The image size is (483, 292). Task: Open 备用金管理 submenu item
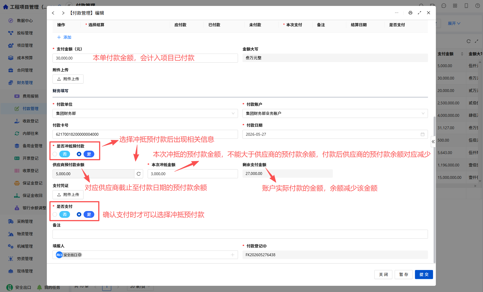(x=32, y=146)
